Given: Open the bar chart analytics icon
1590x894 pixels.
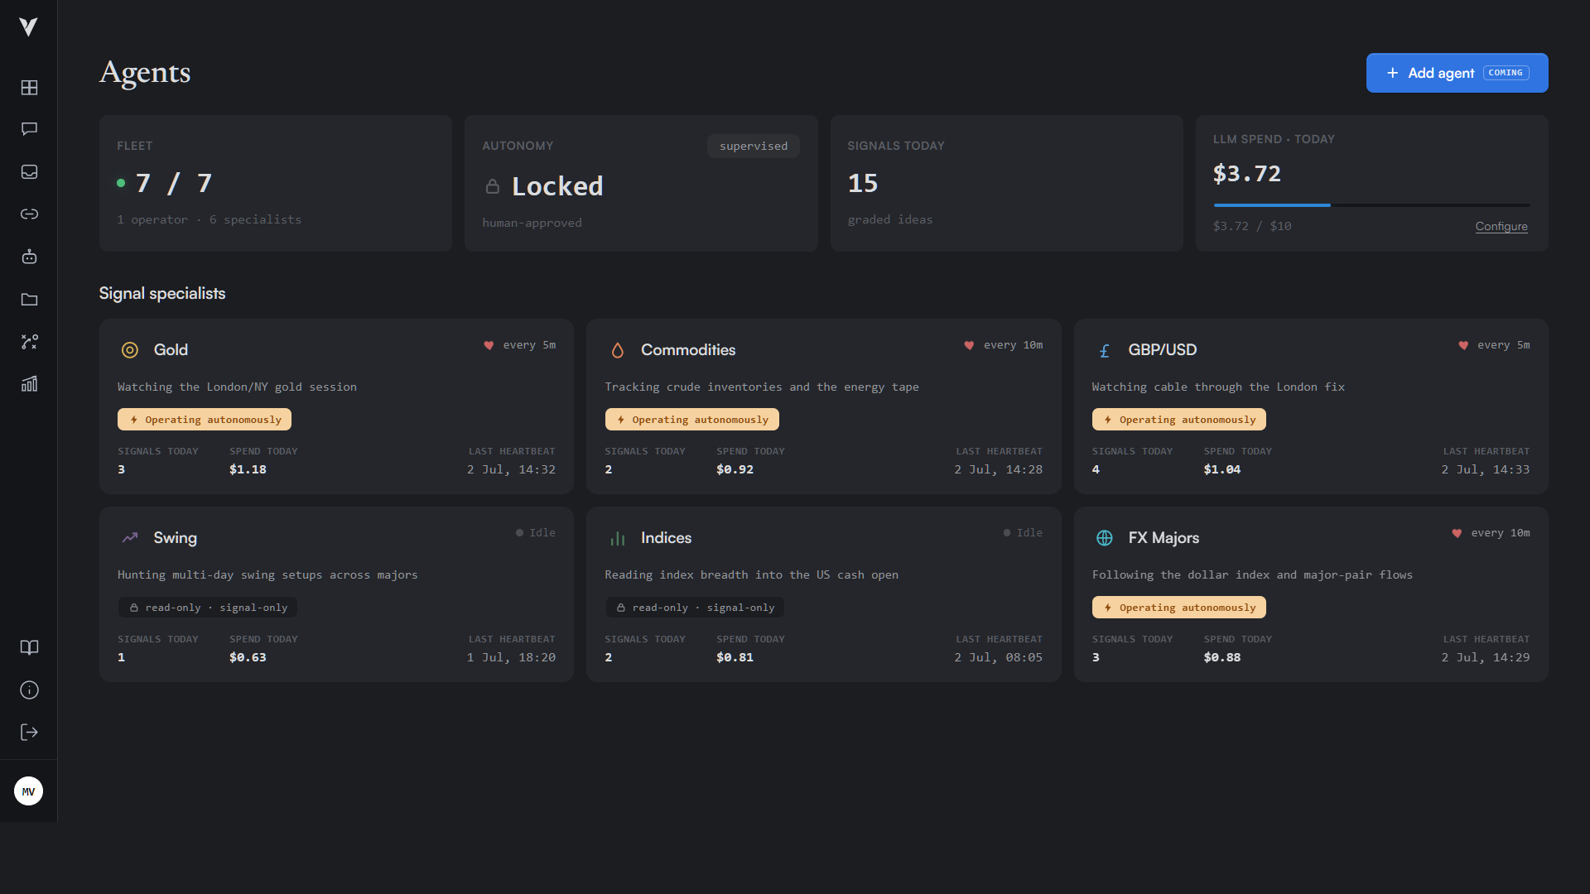Looking at the screenshot, I should click(29, 383).
